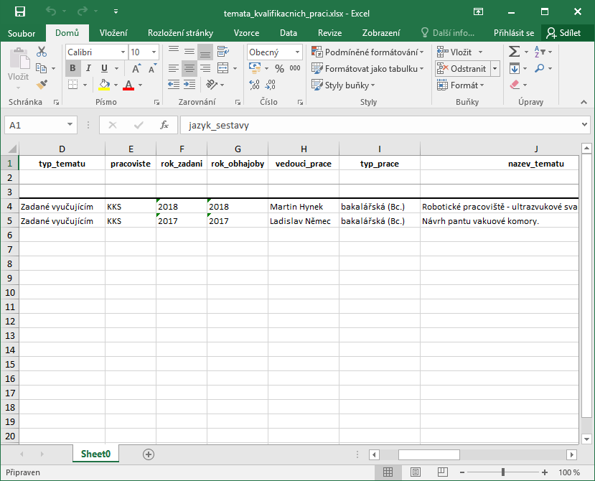This screenshot has width=595, height=481.
Task: Add a new sheet with the plus icon
Action: (149, 454)
